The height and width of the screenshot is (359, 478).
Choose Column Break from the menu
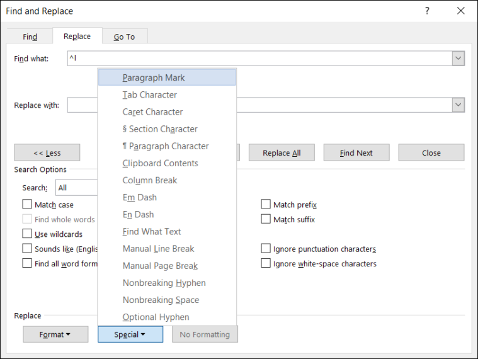pos(167,180)
